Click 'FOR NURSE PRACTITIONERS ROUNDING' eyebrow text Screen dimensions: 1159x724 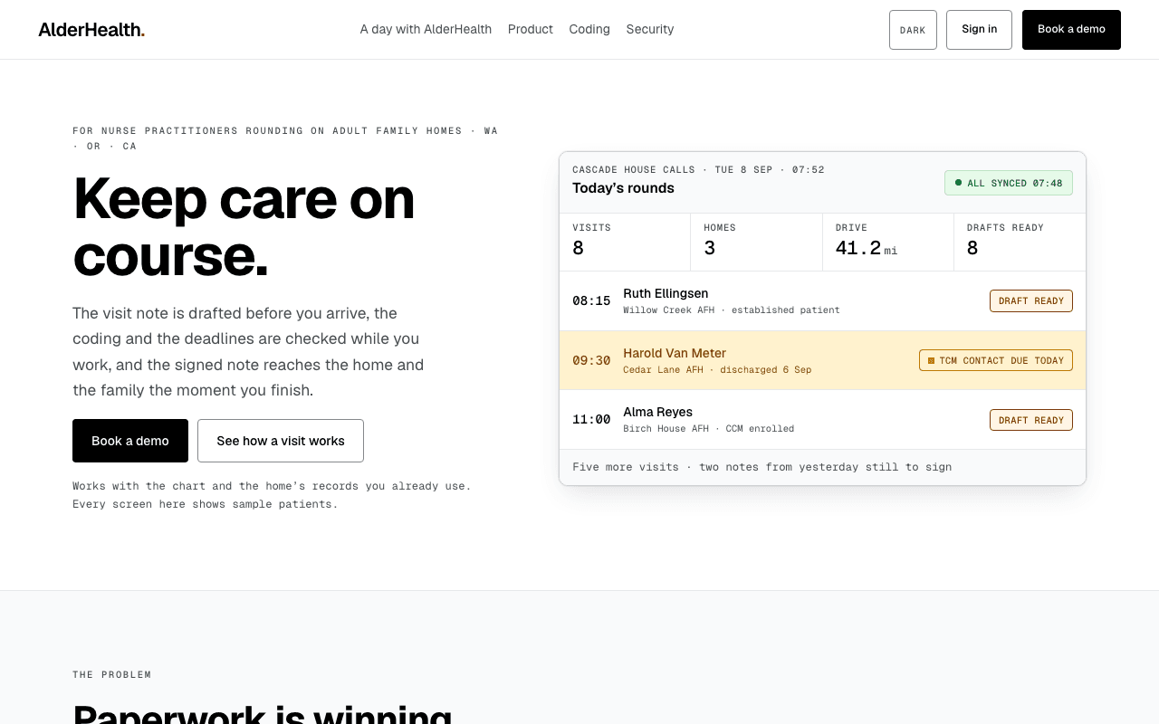point(285,138)
